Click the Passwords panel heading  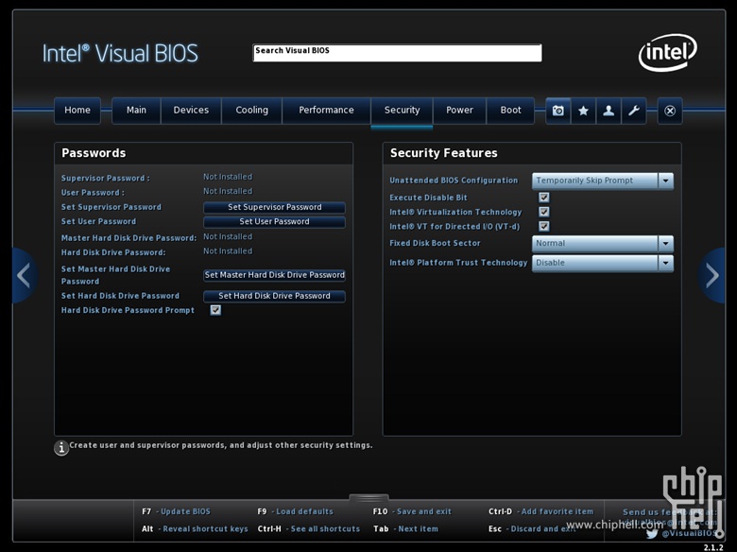[x=94, y=153]
